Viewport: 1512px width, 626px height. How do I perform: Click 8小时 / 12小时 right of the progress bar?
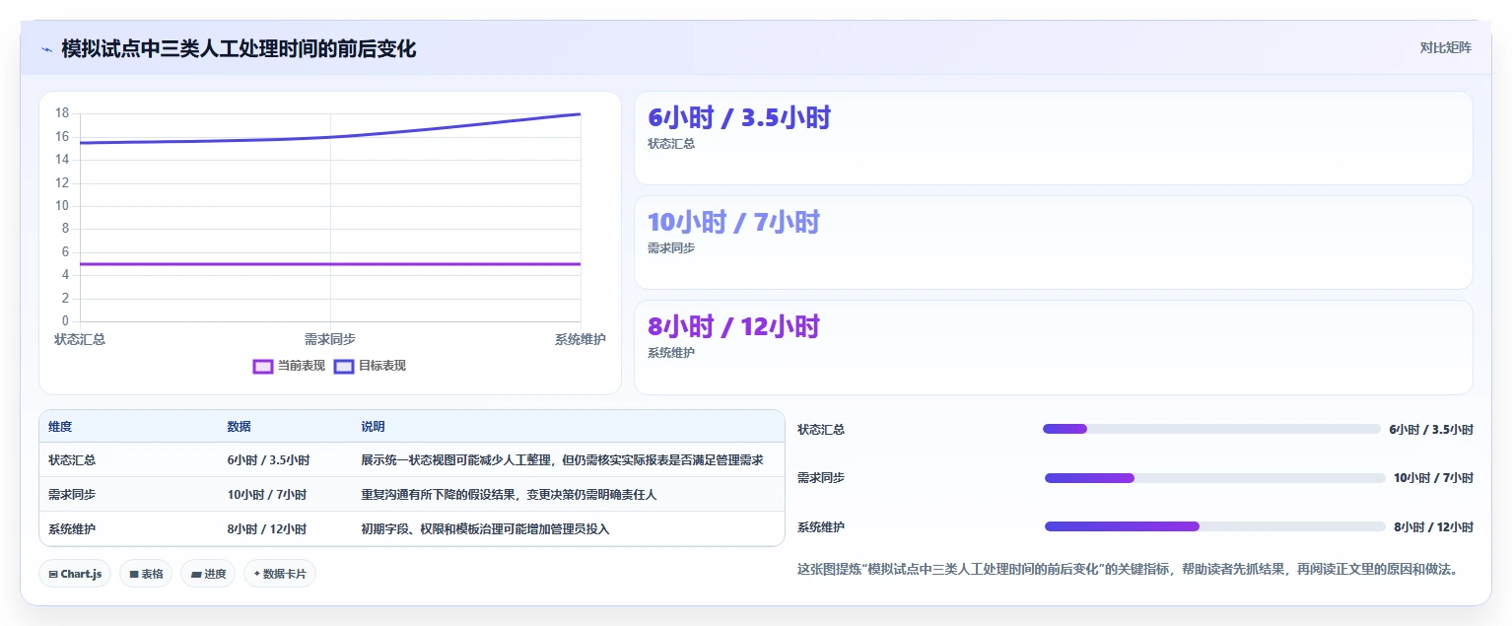tap(1433, 527)
